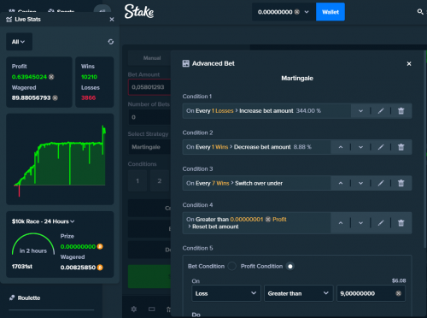The image size is (427, 318).
Task: Click the $6.08 amount label
Action: click(x=399, y=281)
